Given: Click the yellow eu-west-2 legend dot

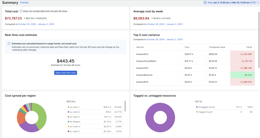Looking at the screenshot, I should tap(68, 127).
